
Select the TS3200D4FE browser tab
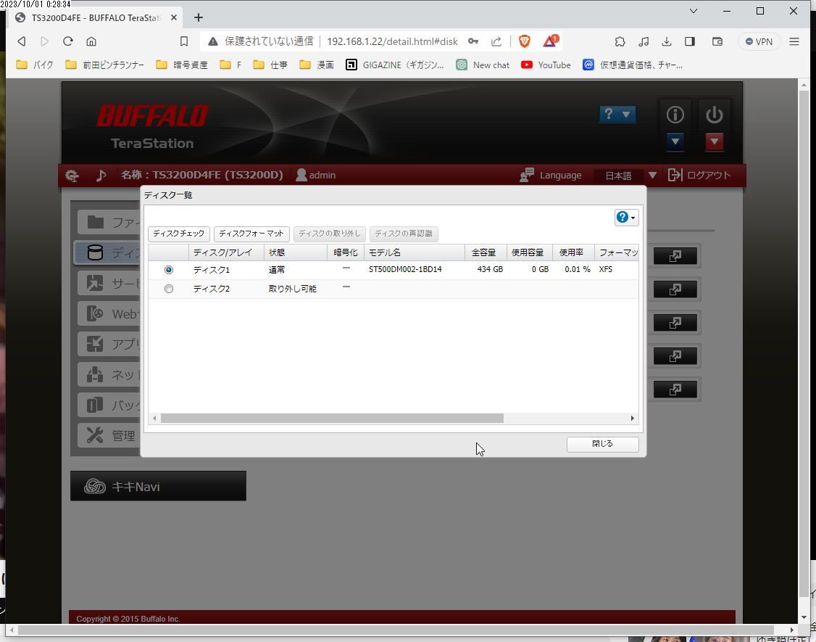pos(96,17)
